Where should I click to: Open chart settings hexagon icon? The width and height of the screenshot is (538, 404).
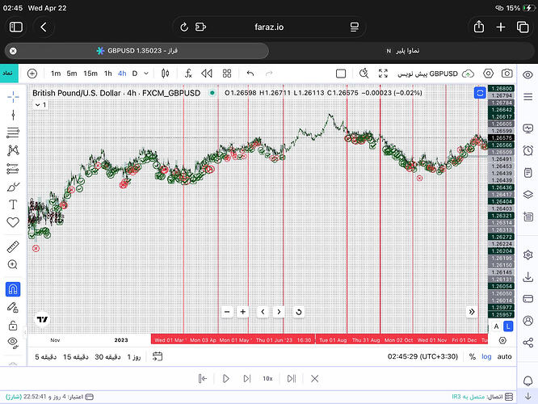488,74
